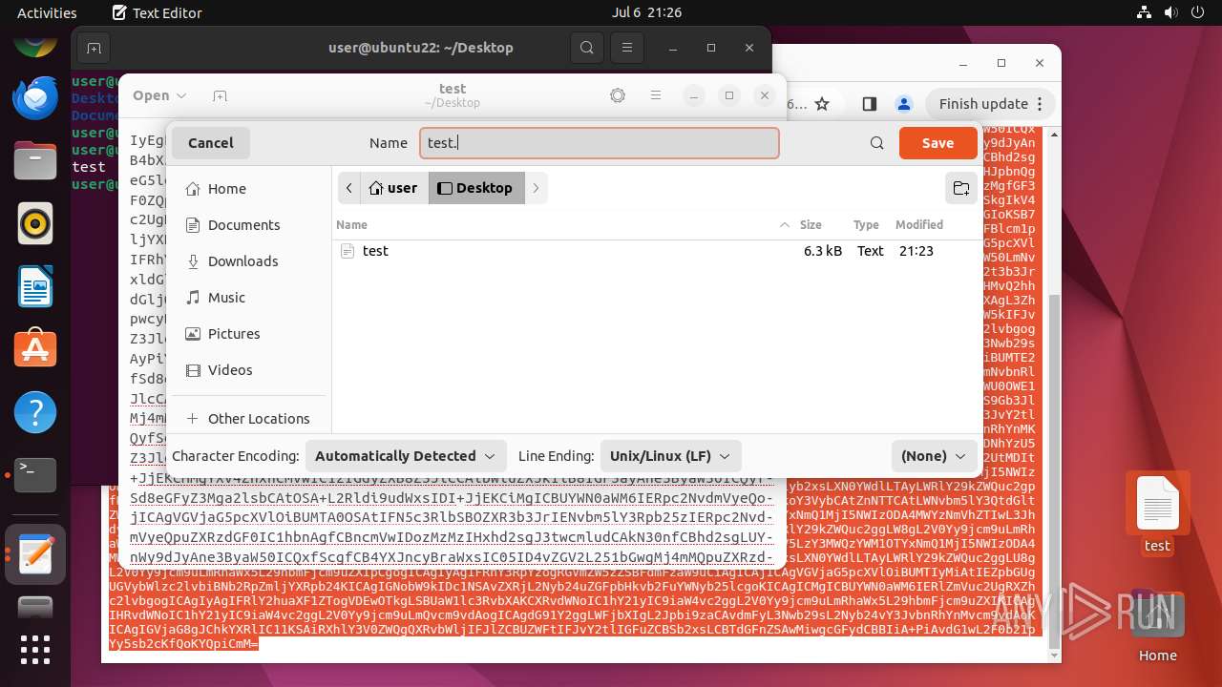1222x687 pixels.
Task: Create a new document tab in Text Editor
Action: (220, 95)
